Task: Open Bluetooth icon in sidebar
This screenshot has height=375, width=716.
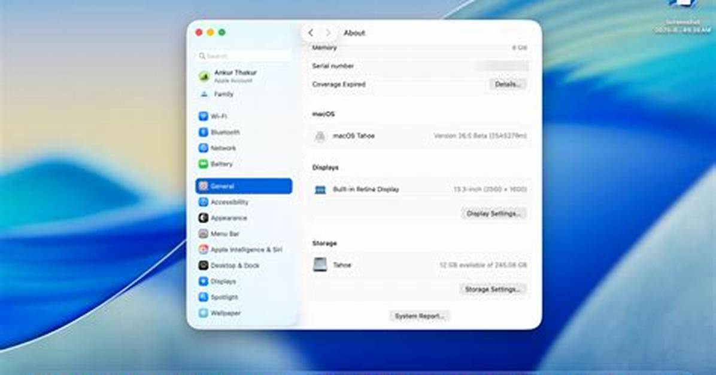Action: (203, 132)
